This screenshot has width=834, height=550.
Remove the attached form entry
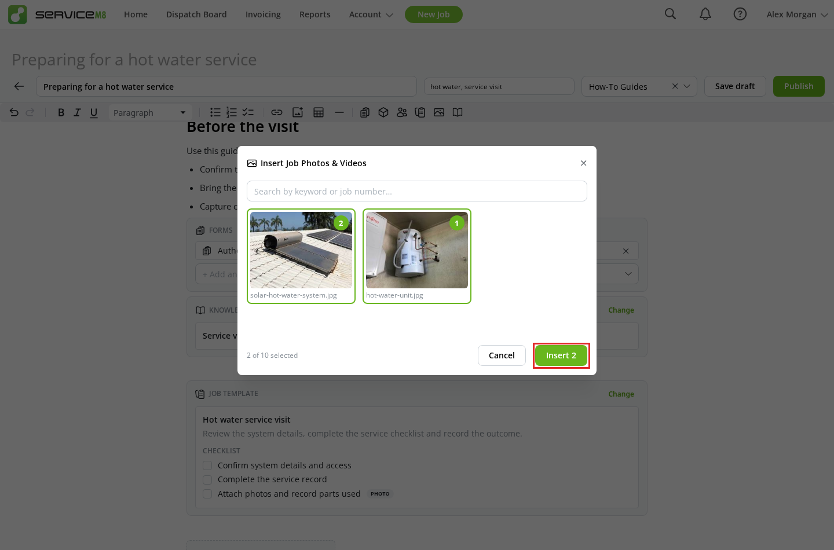pos(625,251)
